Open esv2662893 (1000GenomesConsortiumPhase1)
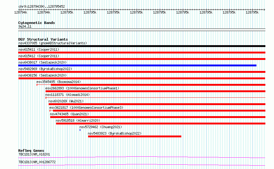Image resolution: width=274 pixels, height=169 pixels. [82, 88]
